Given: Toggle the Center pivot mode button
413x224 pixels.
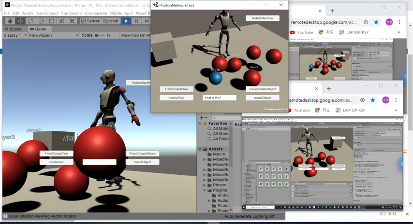Looking at the screenshot, I should point(90,21).
